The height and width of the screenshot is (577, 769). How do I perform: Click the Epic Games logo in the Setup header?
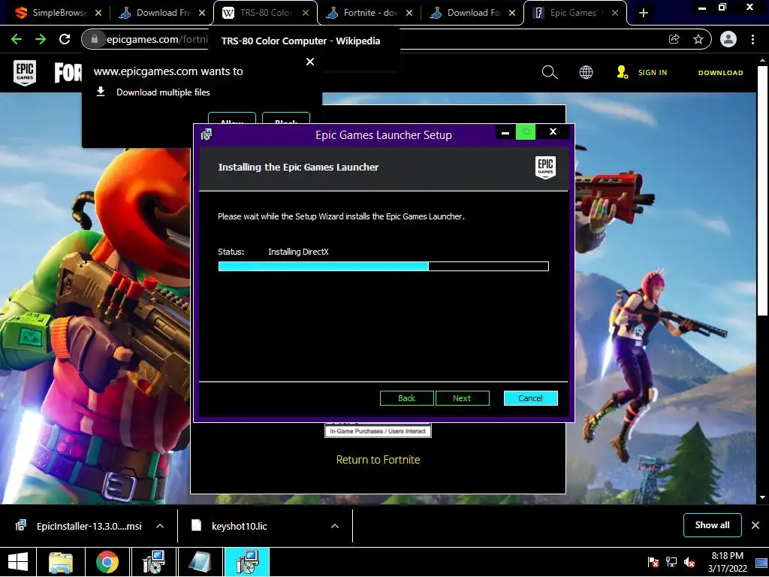[x=545, y=168]
